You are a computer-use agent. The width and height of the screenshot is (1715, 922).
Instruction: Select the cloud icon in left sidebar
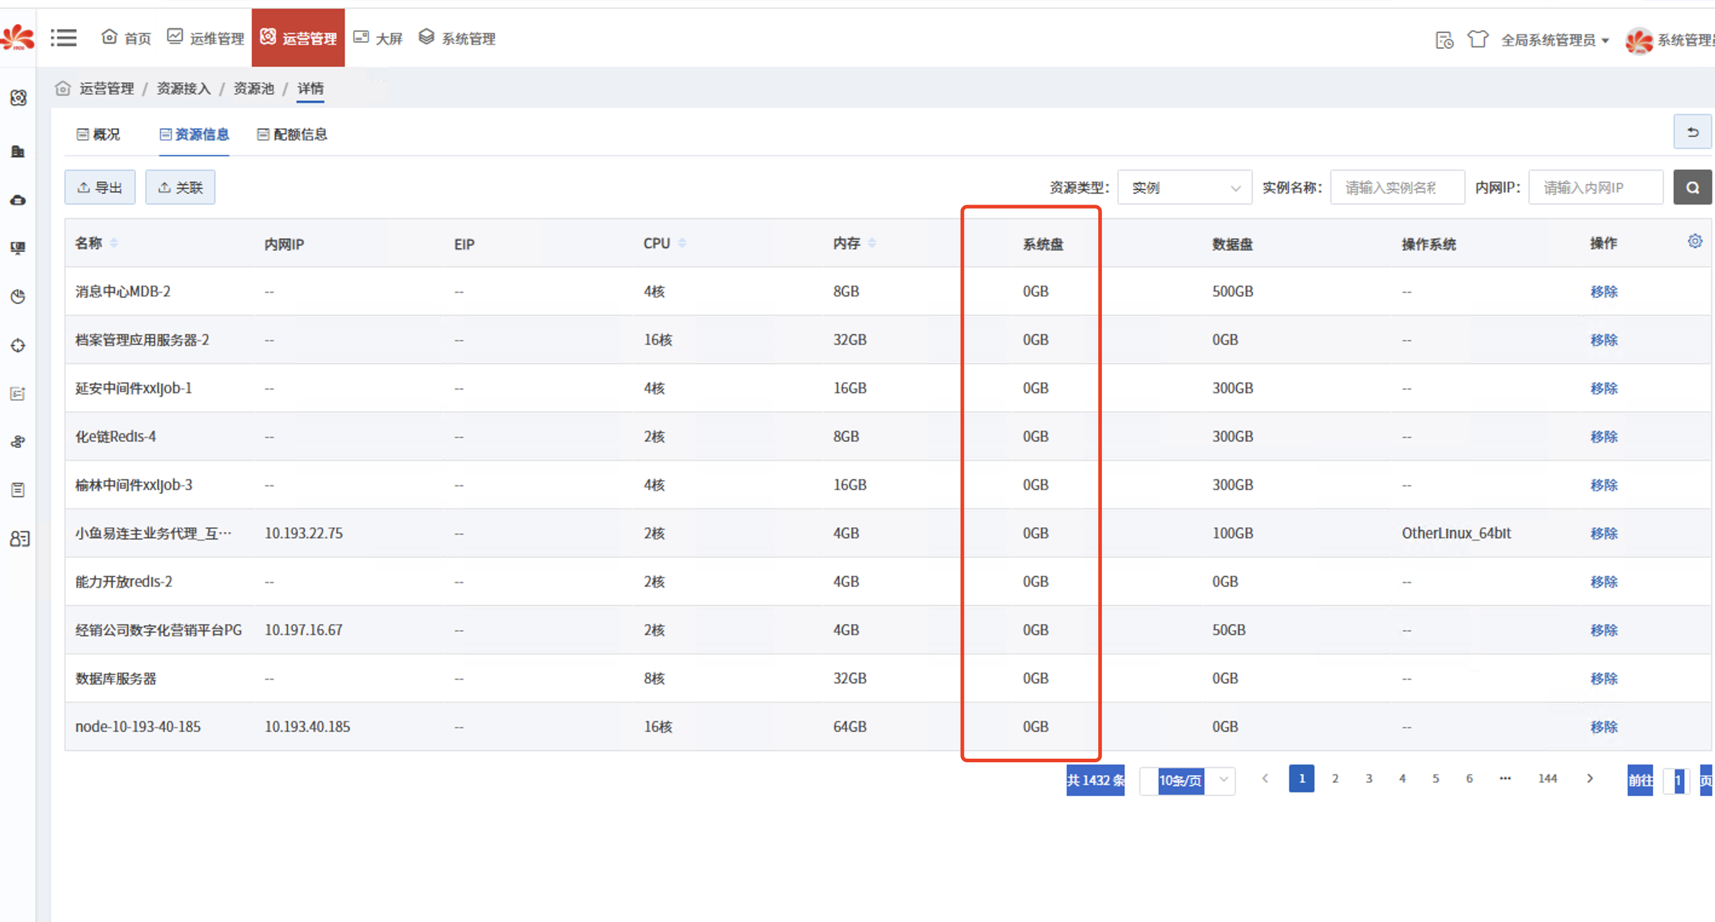pyautogui.click(x=18, y=200)
